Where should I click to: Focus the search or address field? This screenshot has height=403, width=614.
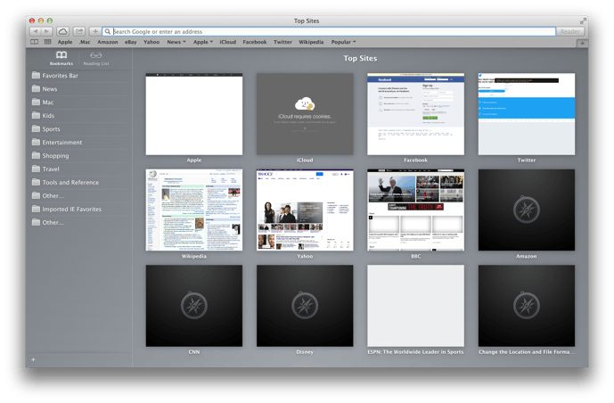329,31
